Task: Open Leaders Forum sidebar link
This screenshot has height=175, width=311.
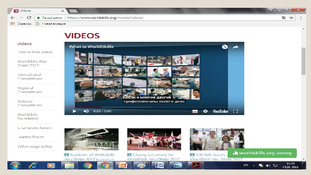Action: pyautogui.click(x=31, y=137)
